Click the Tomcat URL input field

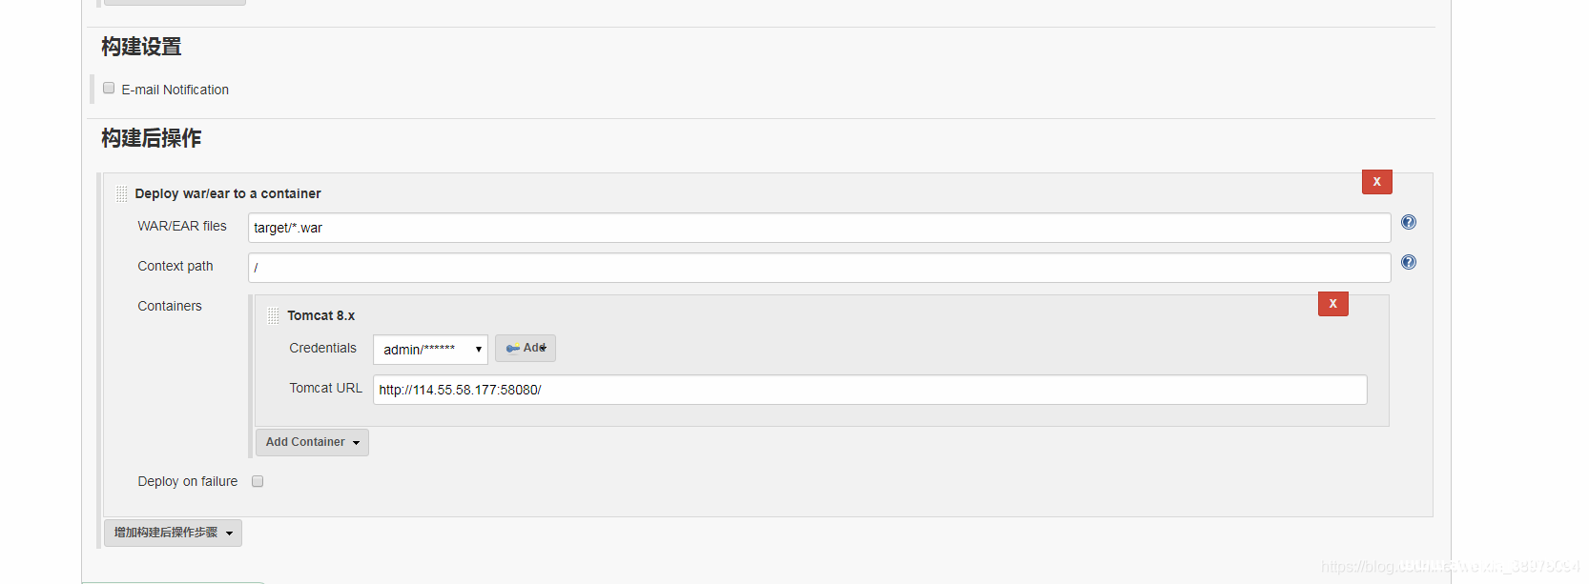coord(869,390)
